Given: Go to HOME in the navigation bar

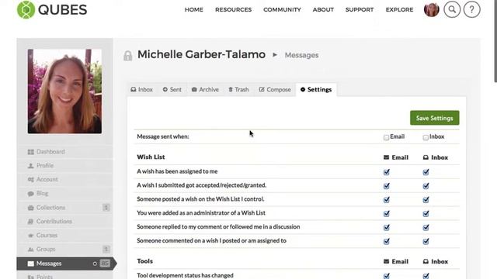Looking at the screenshot, I should pos(193,10).
